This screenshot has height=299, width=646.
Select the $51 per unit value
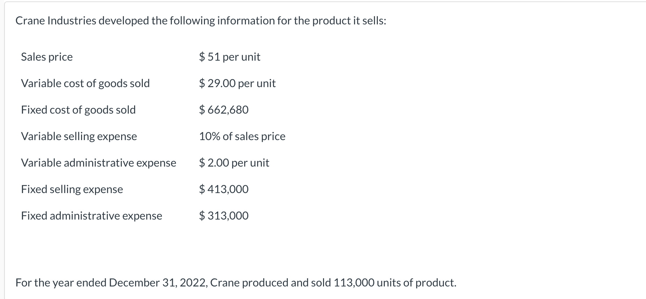pos(229,57)
